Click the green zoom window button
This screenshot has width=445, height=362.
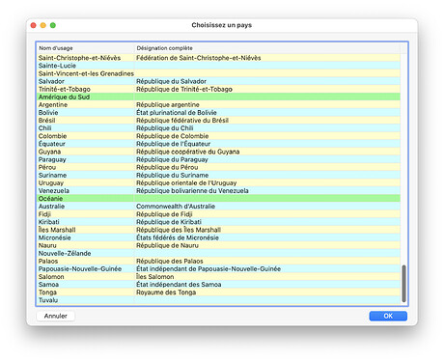click(53, 25)
